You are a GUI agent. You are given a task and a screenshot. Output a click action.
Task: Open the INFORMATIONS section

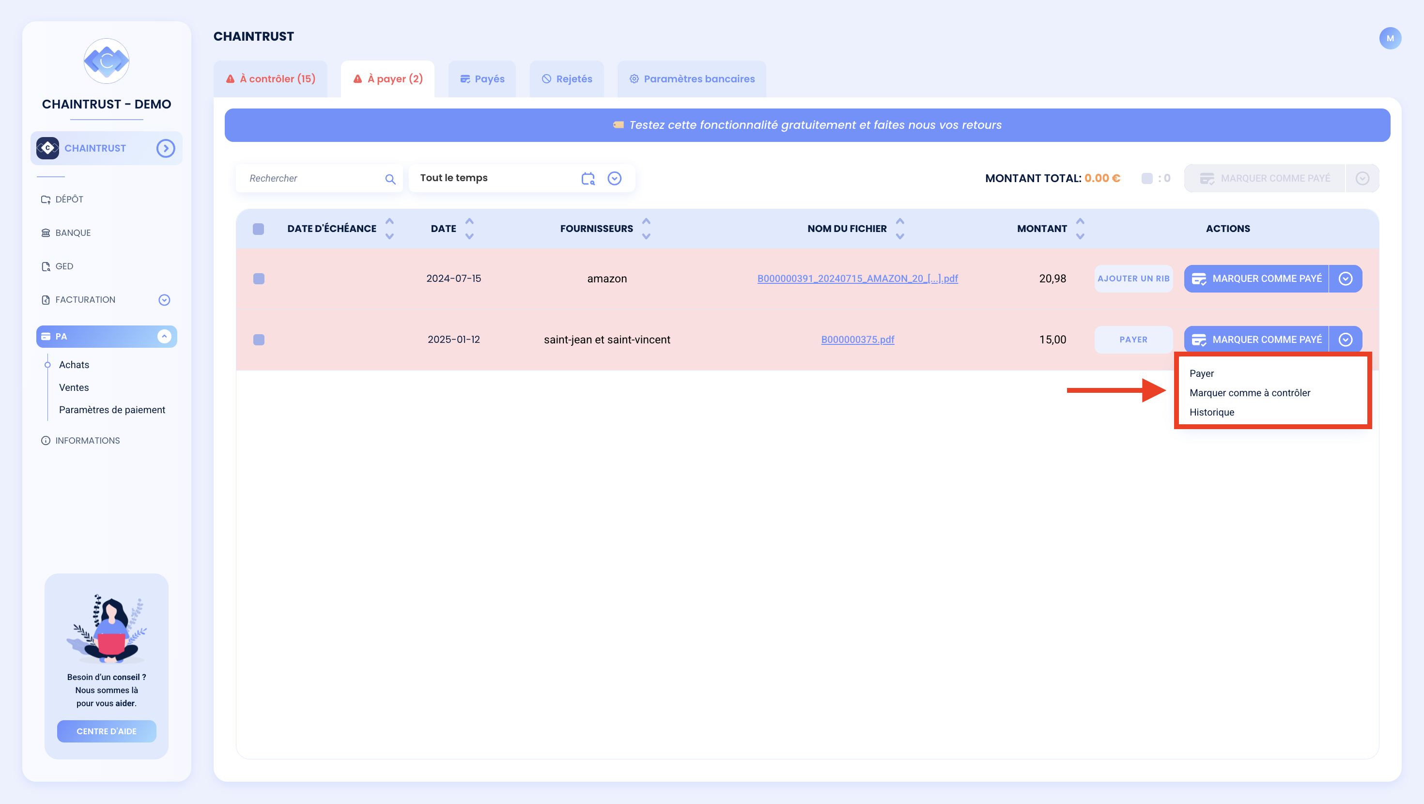(x=80, y=441)
